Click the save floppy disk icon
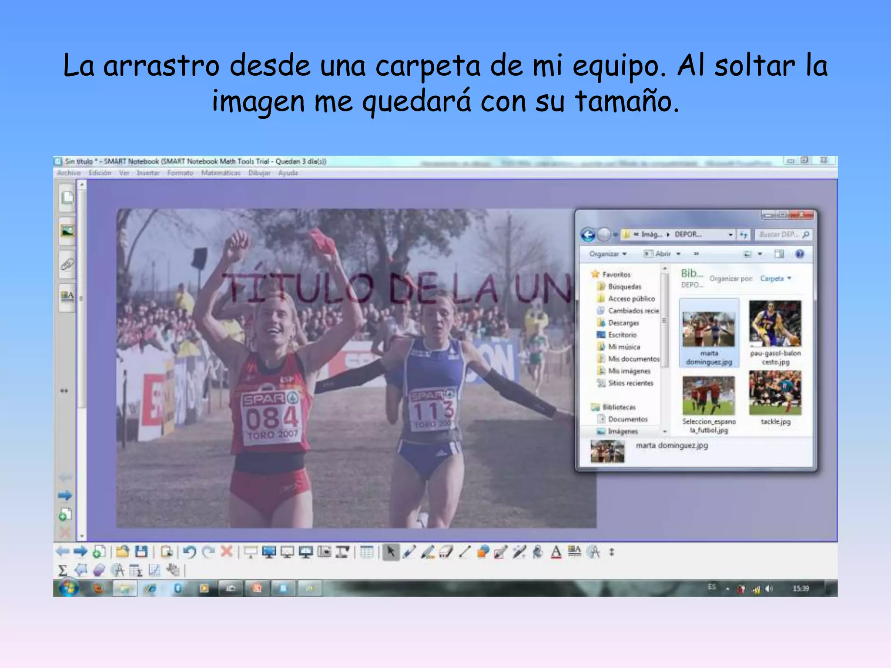The width and height of the screenshot is (891, 668). click(141, 552)
